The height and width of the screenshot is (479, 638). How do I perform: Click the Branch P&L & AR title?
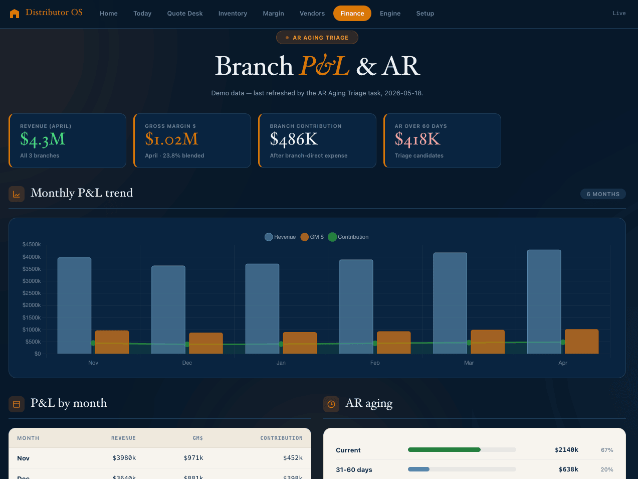point(317,66)
